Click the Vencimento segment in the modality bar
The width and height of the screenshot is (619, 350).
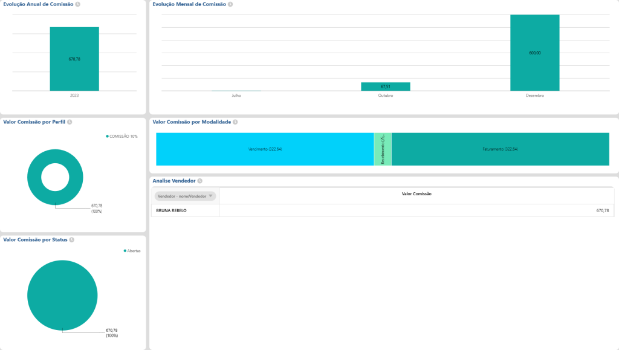[x=264, y=149]
